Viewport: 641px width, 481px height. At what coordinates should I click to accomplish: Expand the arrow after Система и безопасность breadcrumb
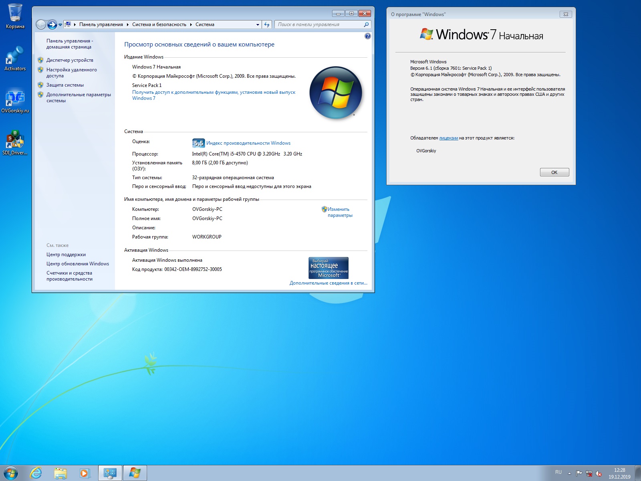191,24
